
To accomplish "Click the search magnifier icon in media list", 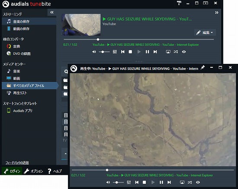I will (66, 72).
